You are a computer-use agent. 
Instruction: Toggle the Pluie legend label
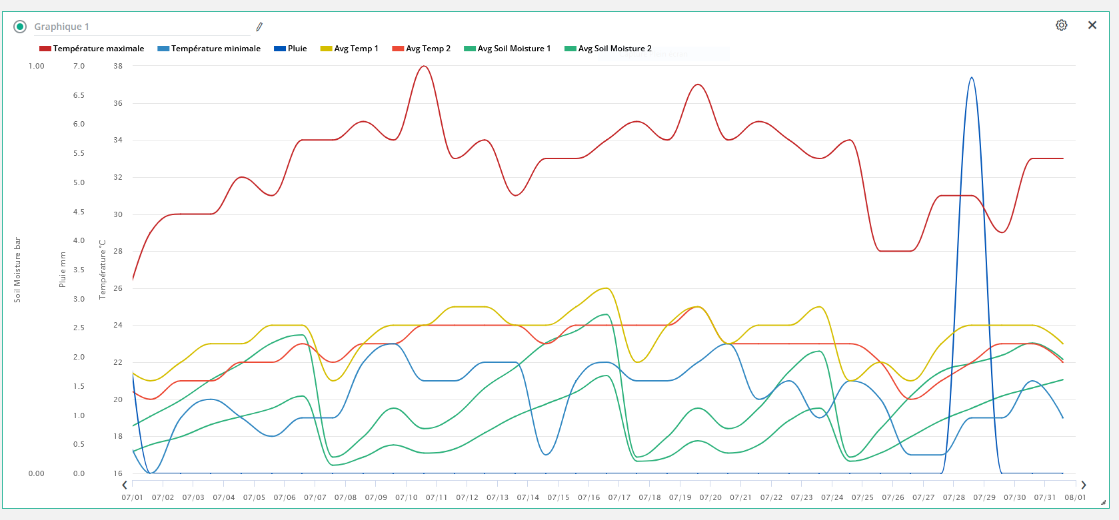pos(297,49)
